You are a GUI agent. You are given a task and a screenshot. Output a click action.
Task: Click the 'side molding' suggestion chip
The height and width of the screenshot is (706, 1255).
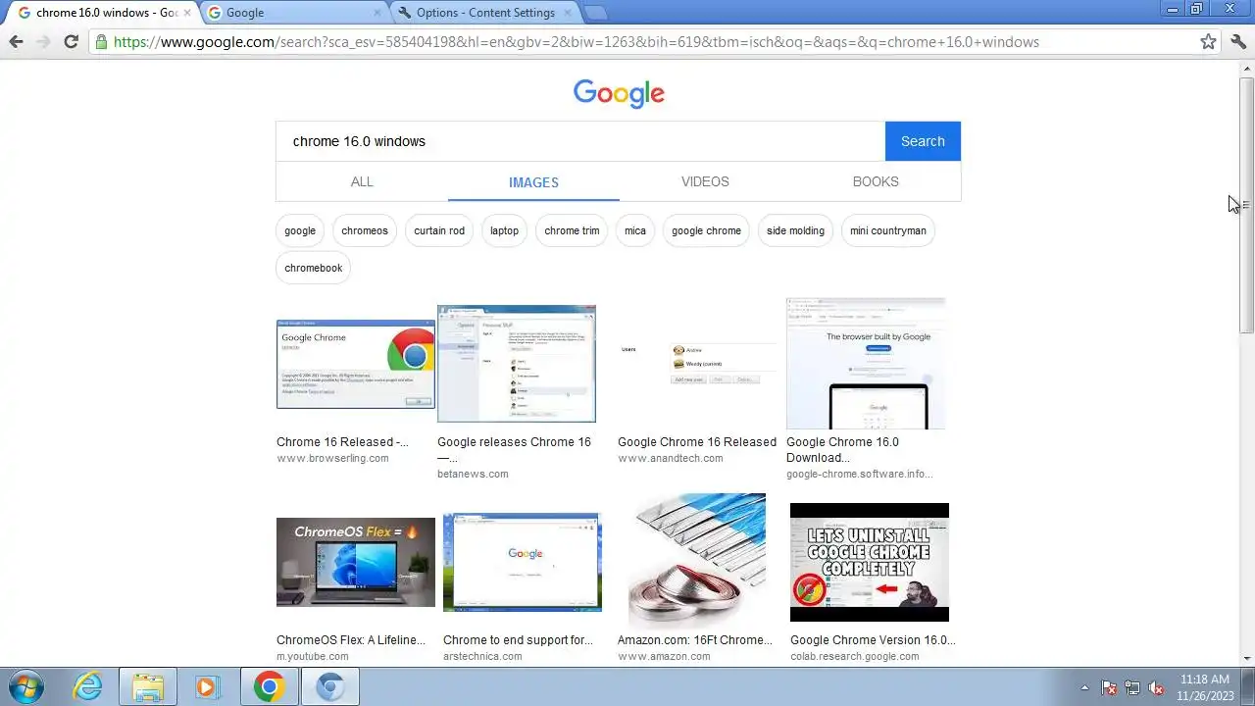coord(795,230)
